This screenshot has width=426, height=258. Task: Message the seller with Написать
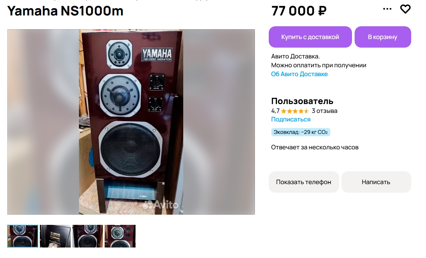[376, 182]
